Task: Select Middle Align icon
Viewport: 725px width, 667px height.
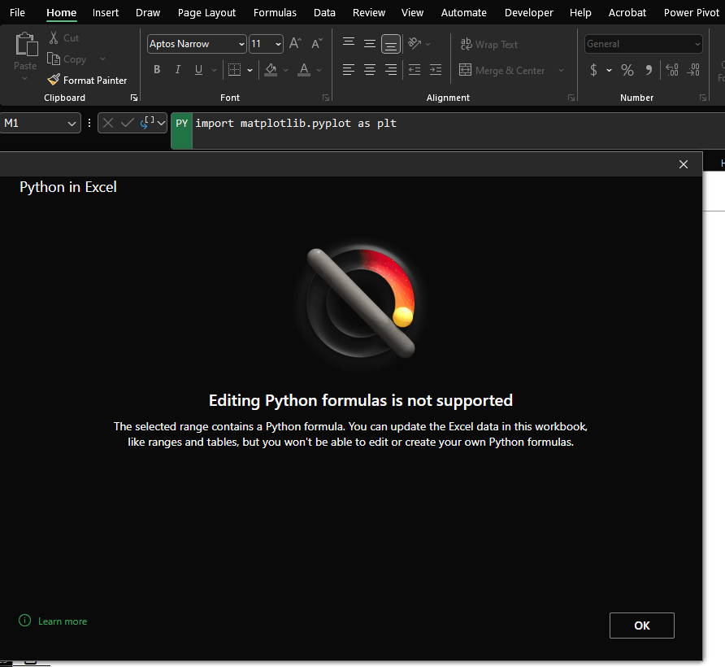Action: pos(370,44)
